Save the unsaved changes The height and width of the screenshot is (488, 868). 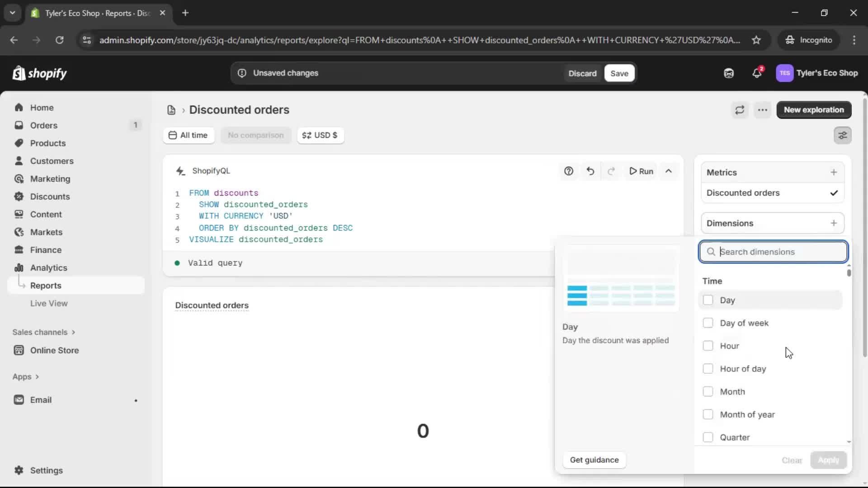[619, 73]
